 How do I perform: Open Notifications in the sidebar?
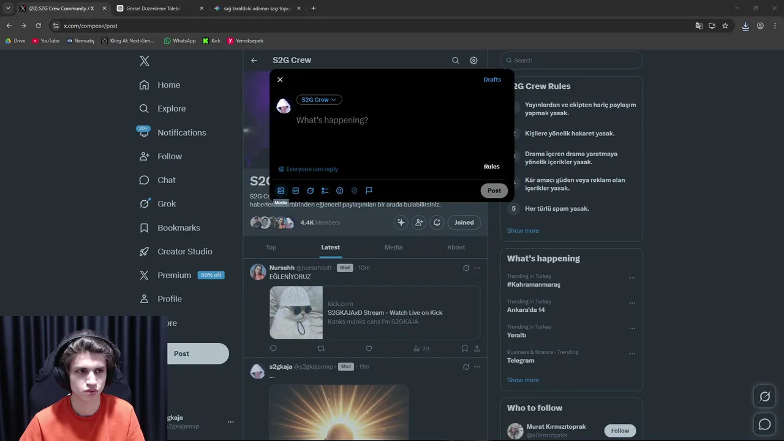tap(173, 132)
